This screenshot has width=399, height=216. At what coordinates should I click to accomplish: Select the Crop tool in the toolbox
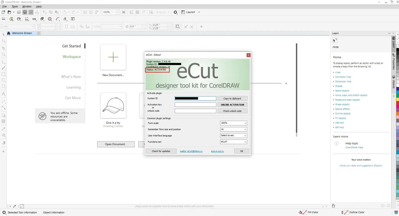click(x=4, y=48)
